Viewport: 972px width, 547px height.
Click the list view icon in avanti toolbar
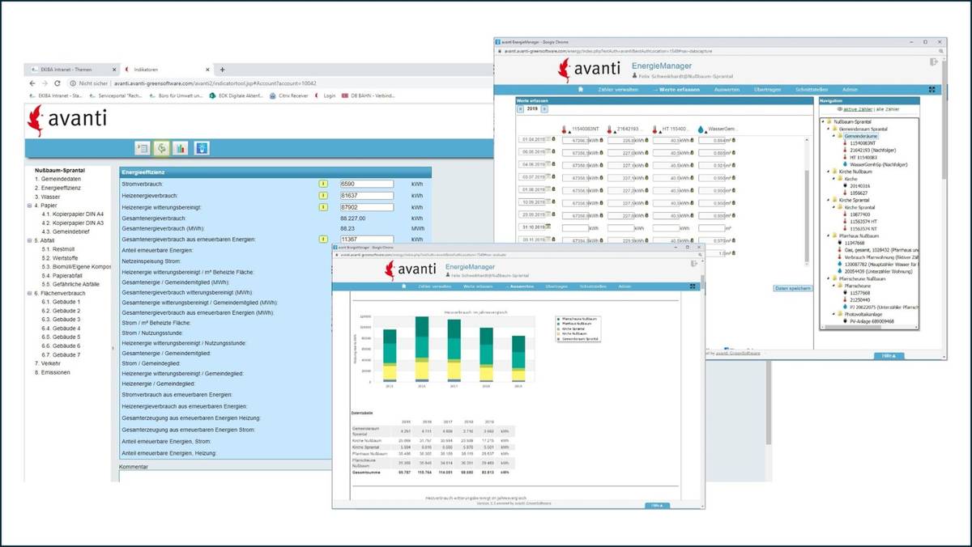(x=143, y=148)
